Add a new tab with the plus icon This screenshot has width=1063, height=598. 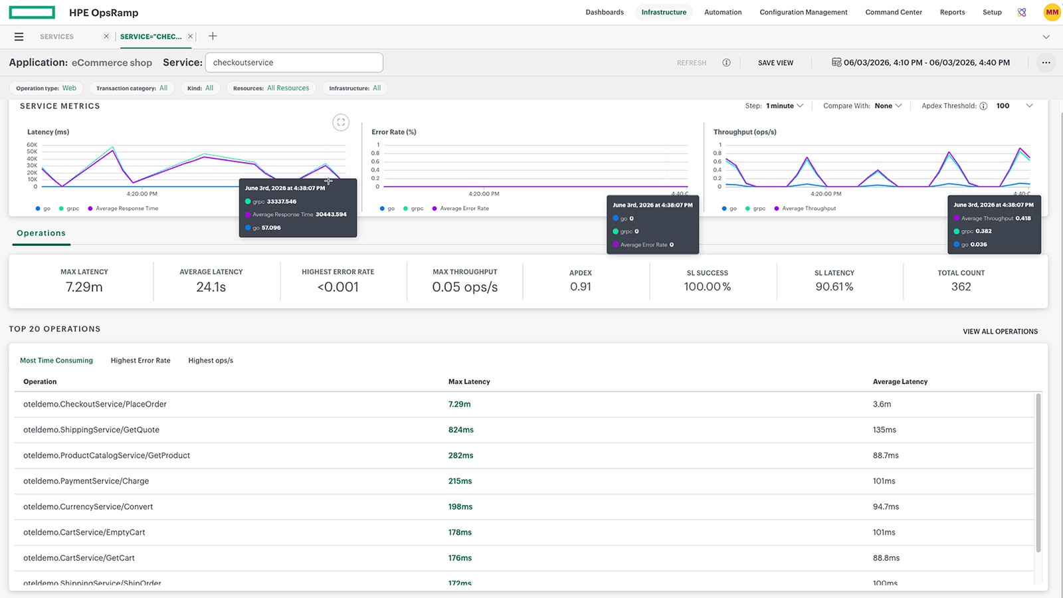(213, 36)
